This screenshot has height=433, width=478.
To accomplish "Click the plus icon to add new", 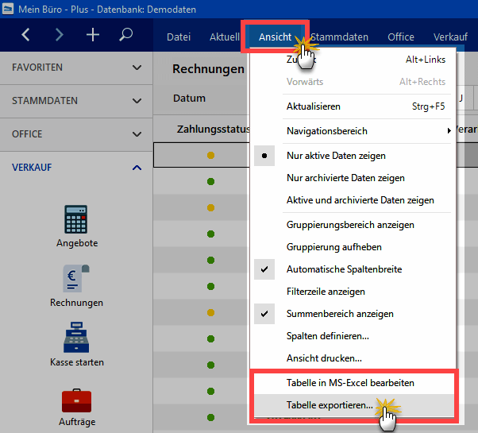I will [x=93, y=35].
